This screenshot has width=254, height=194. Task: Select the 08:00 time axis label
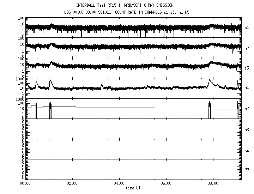pos(213,183)
